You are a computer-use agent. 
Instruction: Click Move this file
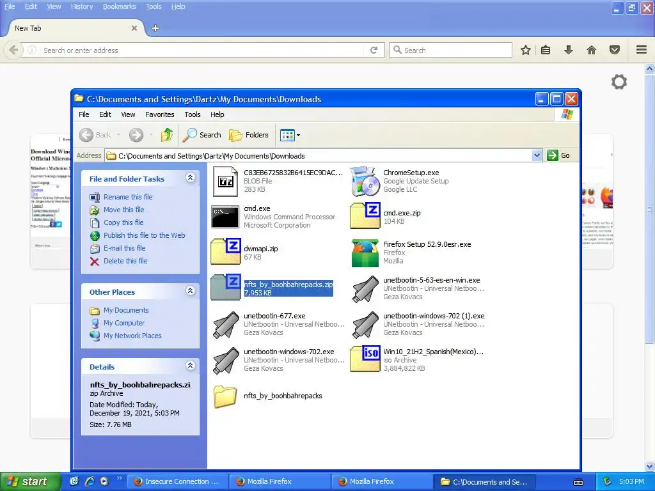[123, 210]
